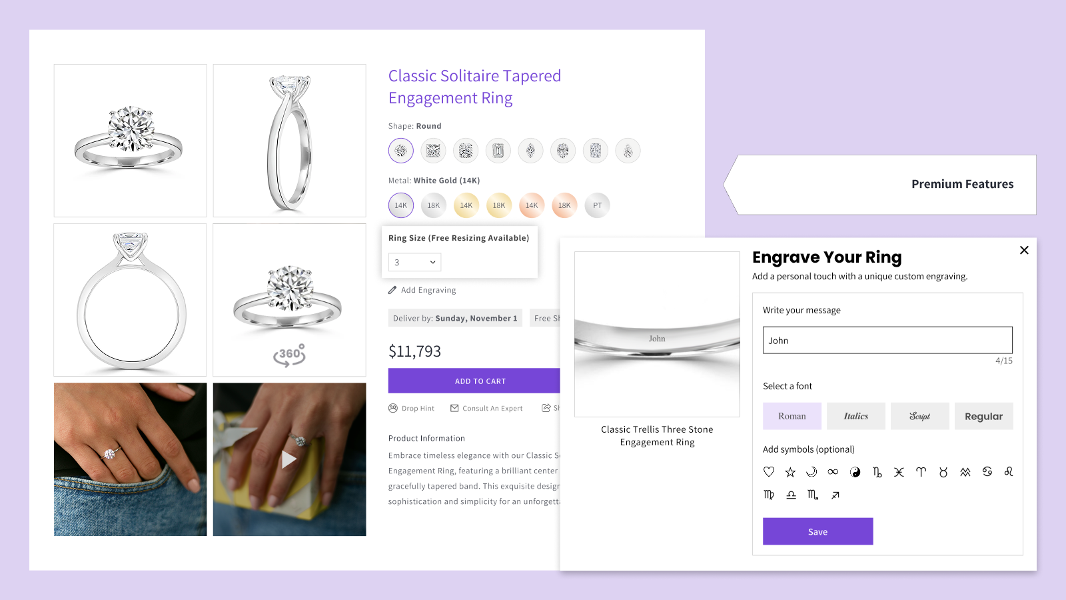This screenshot has height=600, width=1066.
Task: Focus the engraving message text field
Action: 887,340
